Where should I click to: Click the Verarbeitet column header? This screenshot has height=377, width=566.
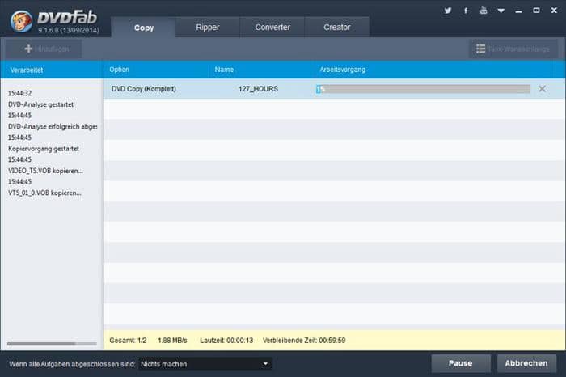(x=27, y=70)
